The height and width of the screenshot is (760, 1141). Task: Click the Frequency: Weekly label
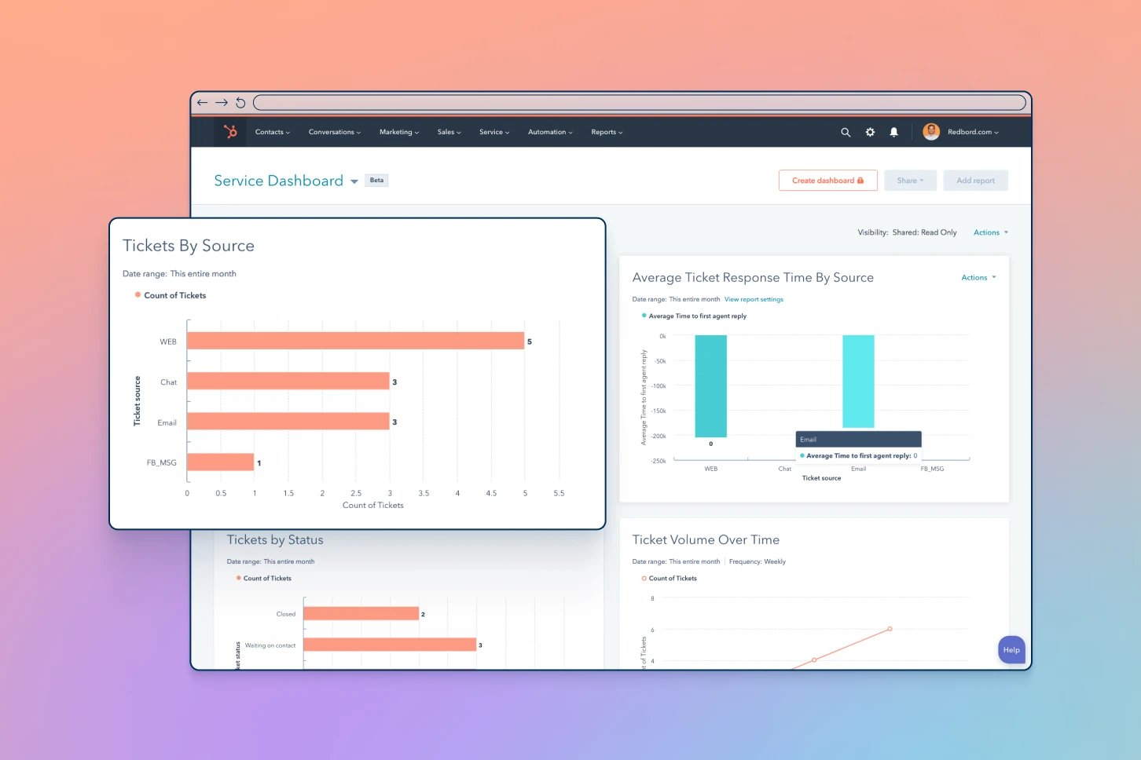pyautogui.click(x=757, y=561)
